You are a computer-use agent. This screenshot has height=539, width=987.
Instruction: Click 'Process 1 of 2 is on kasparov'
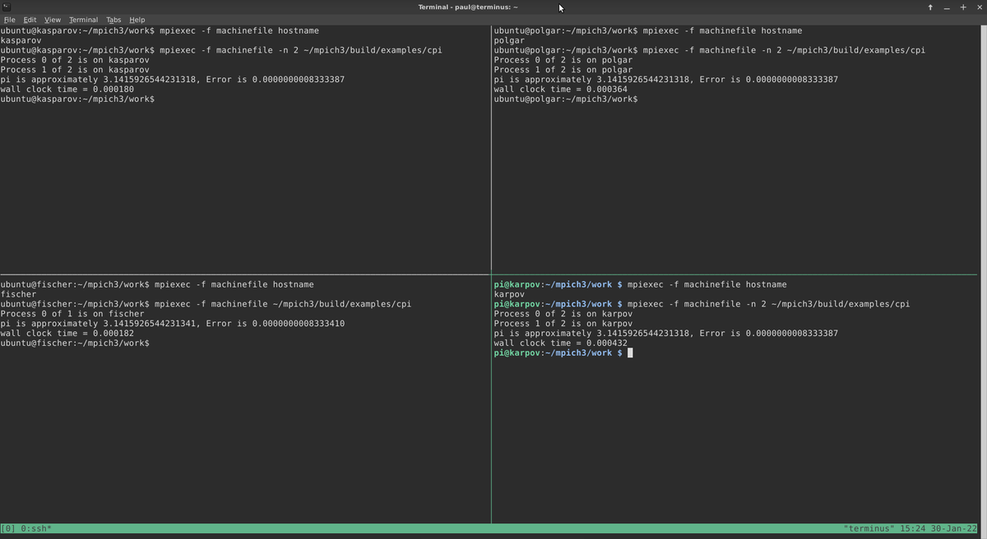pos(75,70)
